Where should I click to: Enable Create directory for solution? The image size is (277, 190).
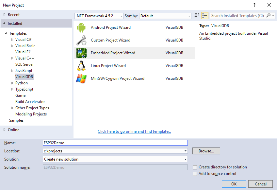coord(195,167)
